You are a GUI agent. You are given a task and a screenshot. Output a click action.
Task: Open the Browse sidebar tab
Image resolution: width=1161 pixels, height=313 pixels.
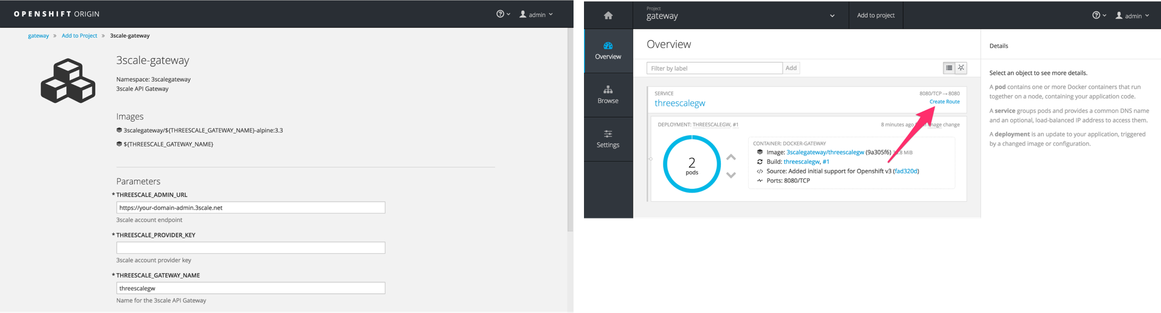608,95
